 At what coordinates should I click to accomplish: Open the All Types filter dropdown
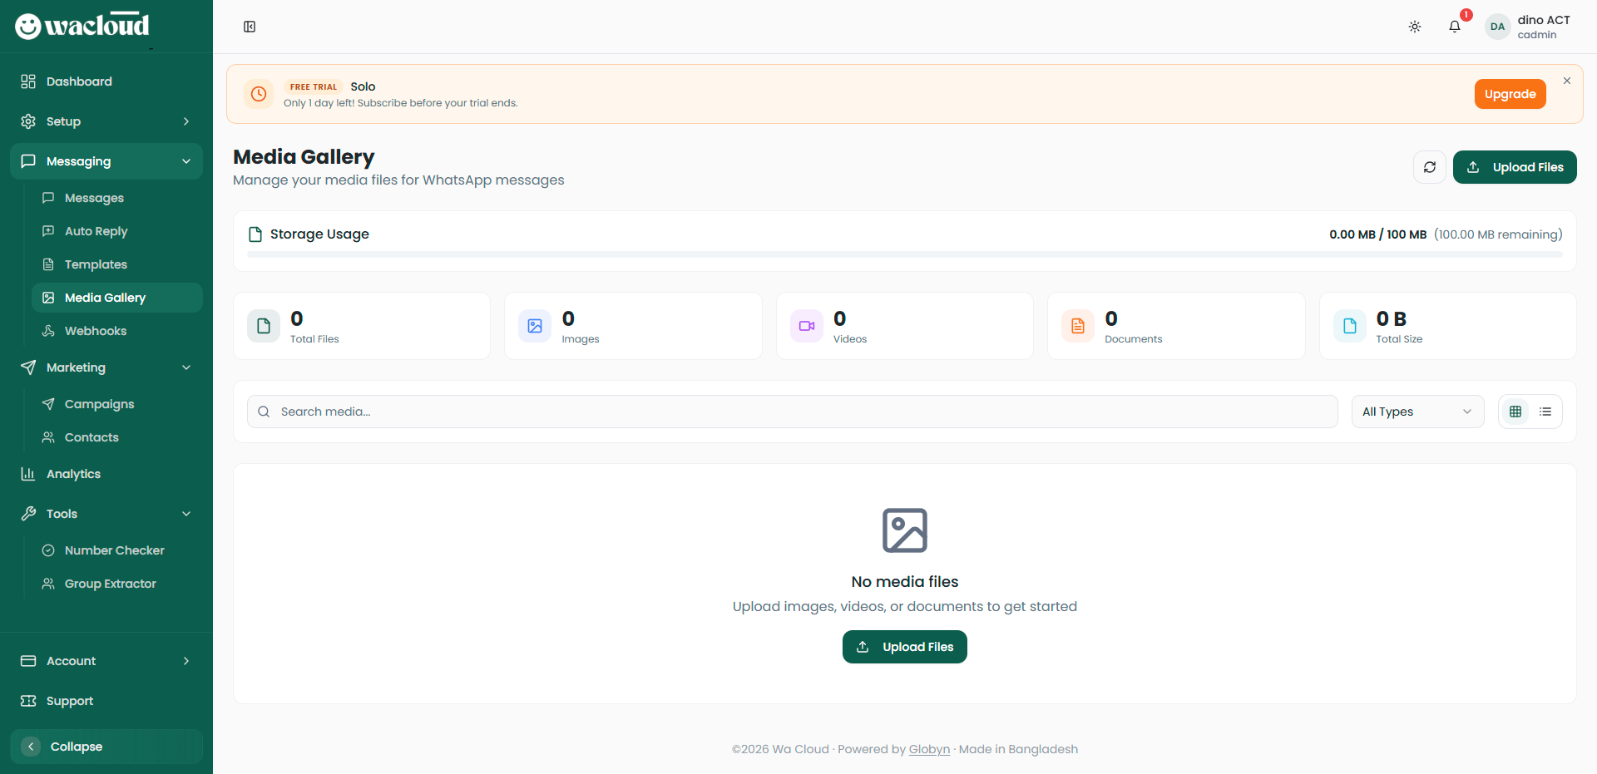pos(1417,412)
